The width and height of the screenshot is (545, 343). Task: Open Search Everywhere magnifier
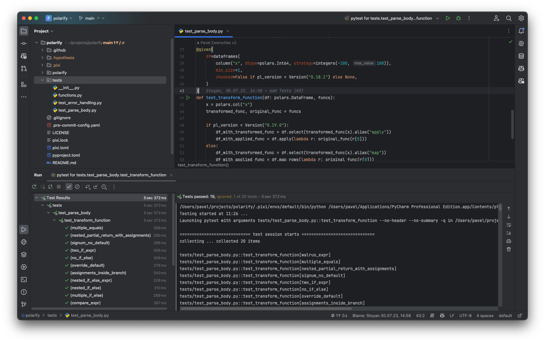pyautogui.click(x=509, y=18)
